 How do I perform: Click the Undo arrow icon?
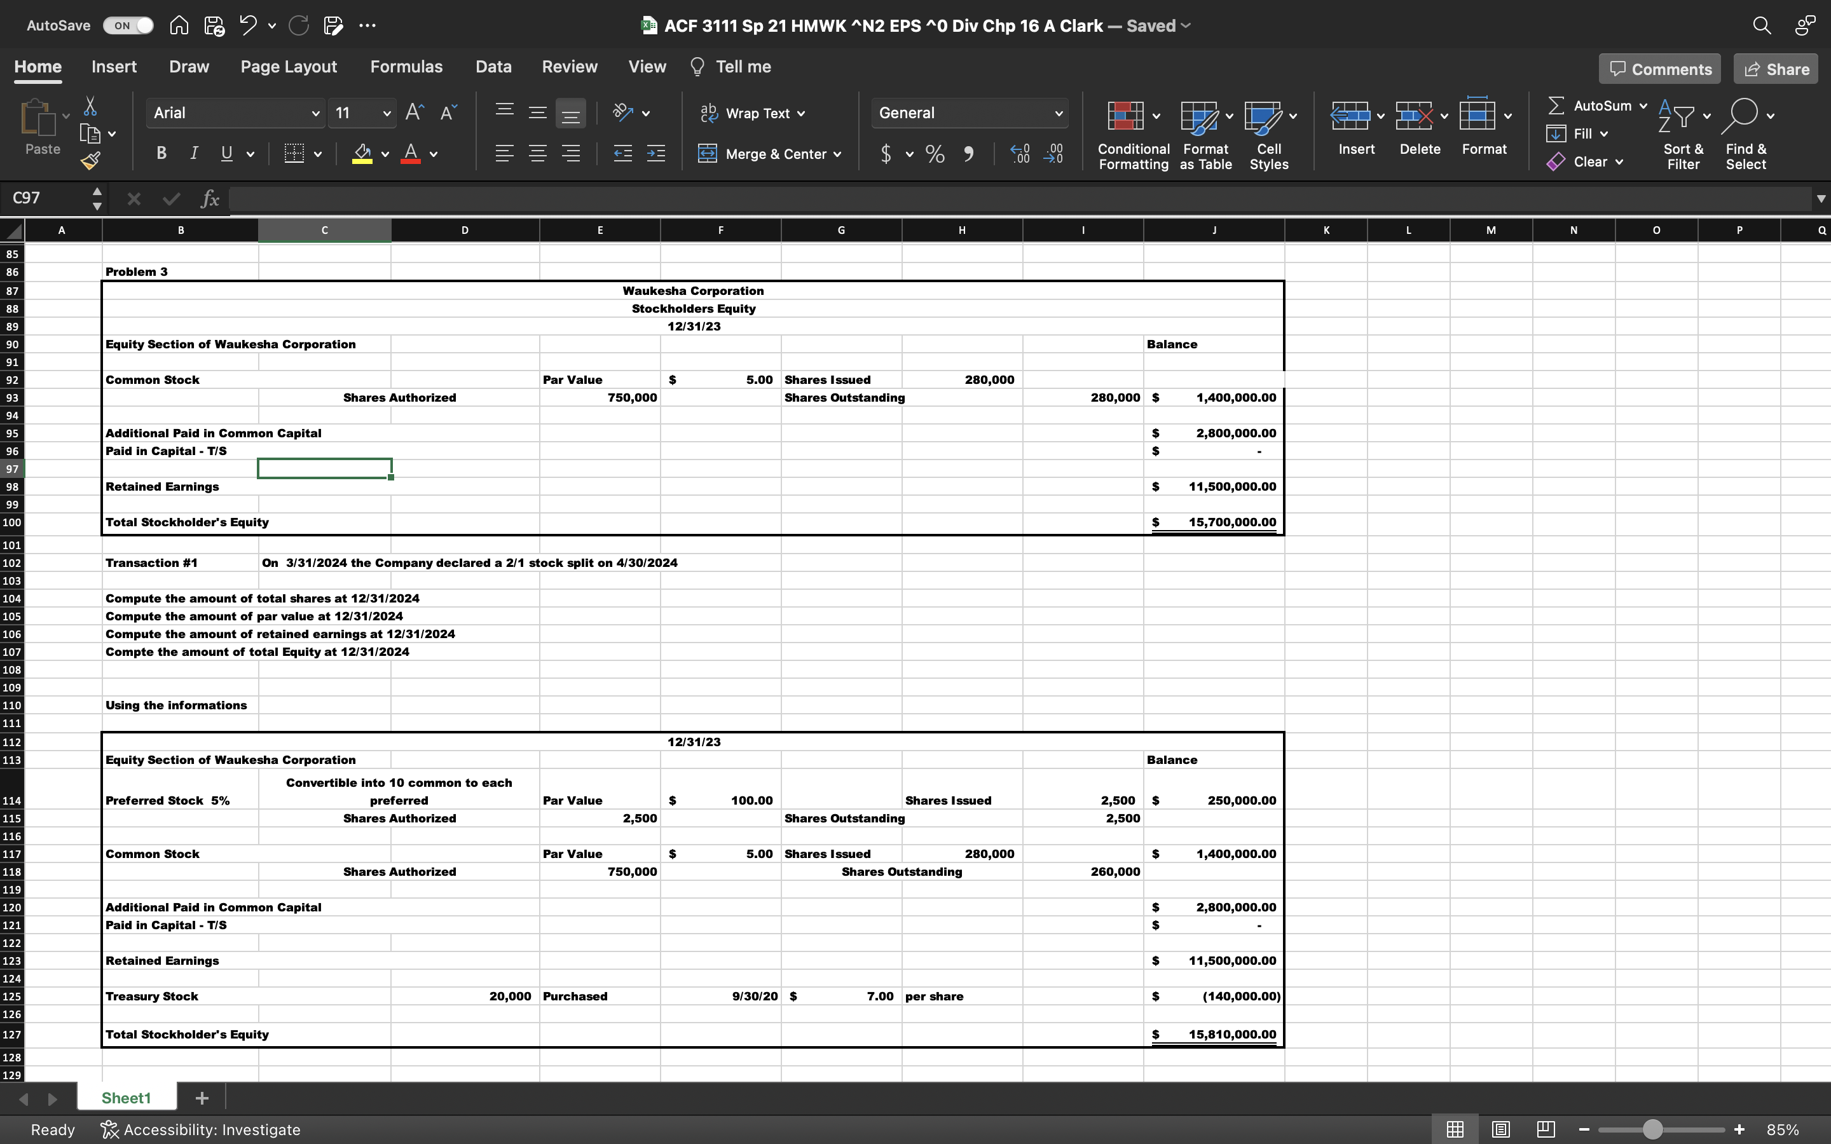pos(247,25)
